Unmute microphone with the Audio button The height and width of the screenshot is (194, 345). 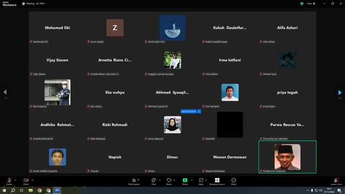9,182
